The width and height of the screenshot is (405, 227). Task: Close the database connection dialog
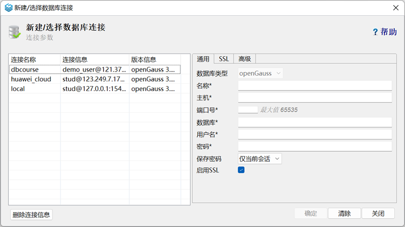click(x=396, y=8)
